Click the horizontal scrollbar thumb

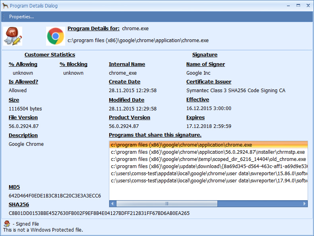click(x=167, y=203)
